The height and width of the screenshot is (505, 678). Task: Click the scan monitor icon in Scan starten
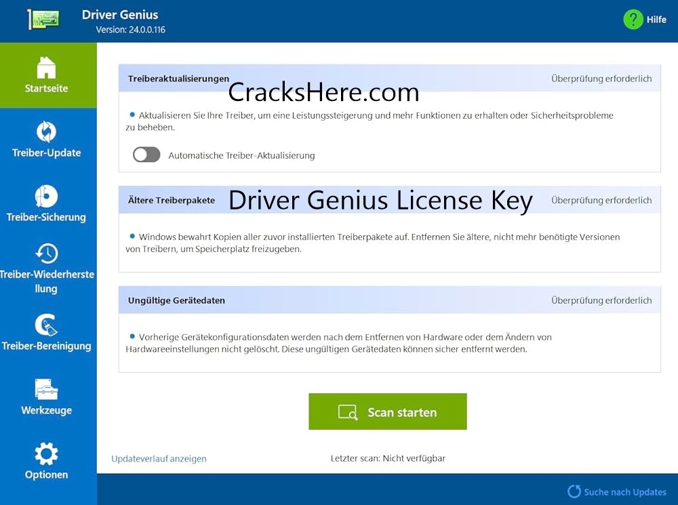348,413
